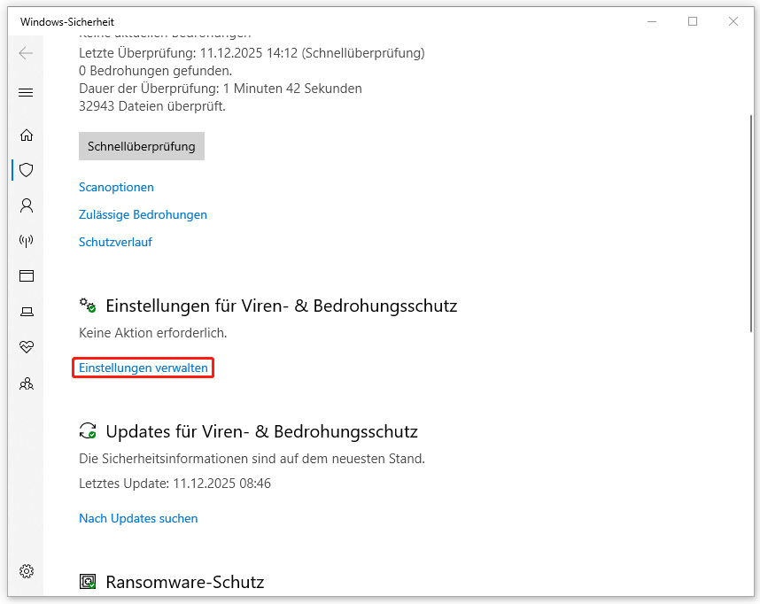Click 'Dauer der Überprüfung: 1 Minuten 42 Sekunden'
The image size is (760, 604).
pos(221,89)
